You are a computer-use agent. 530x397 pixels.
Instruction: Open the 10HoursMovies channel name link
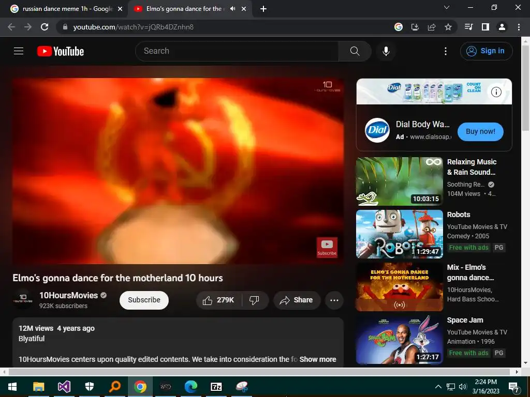click(69, 295)
